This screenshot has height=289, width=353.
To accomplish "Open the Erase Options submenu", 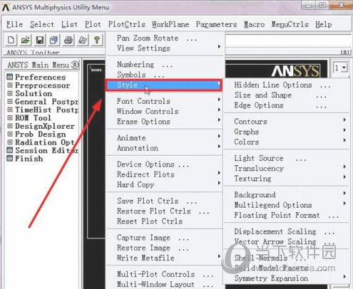I will 165,122.
